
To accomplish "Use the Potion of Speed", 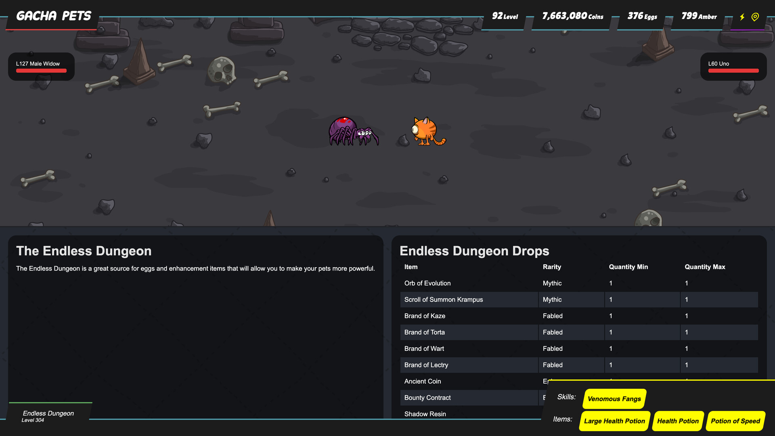I will 735,421.
